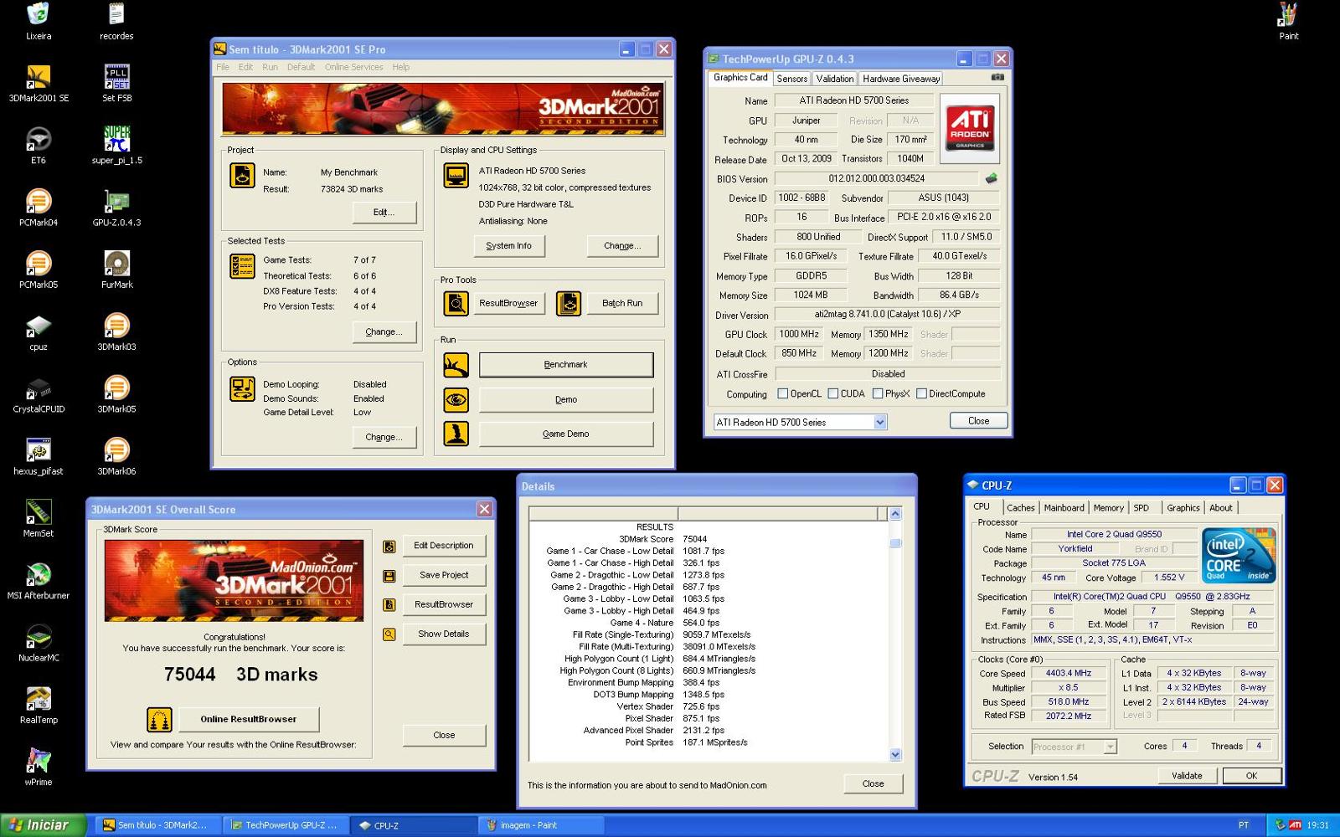Launch super_pi_1.5 from the desktop
This screenshot has height=837, width=1340.
click(116, 146)
